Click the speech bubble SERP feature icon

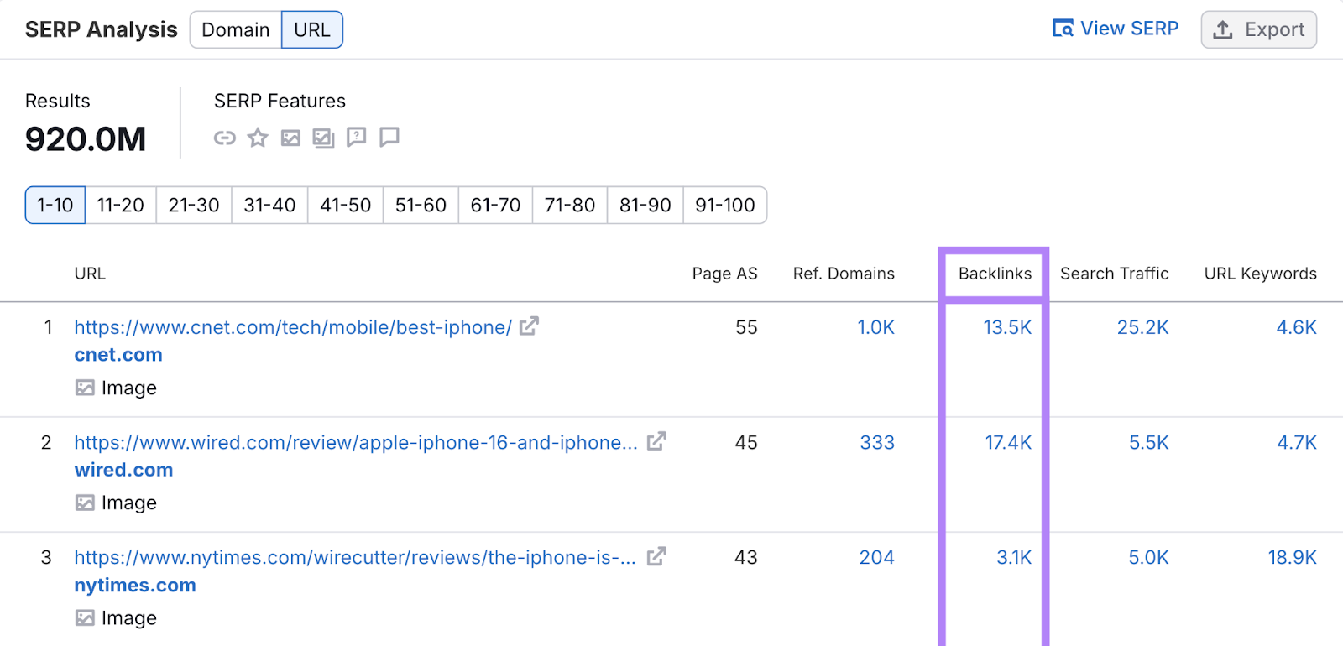(x=389, y=137)
